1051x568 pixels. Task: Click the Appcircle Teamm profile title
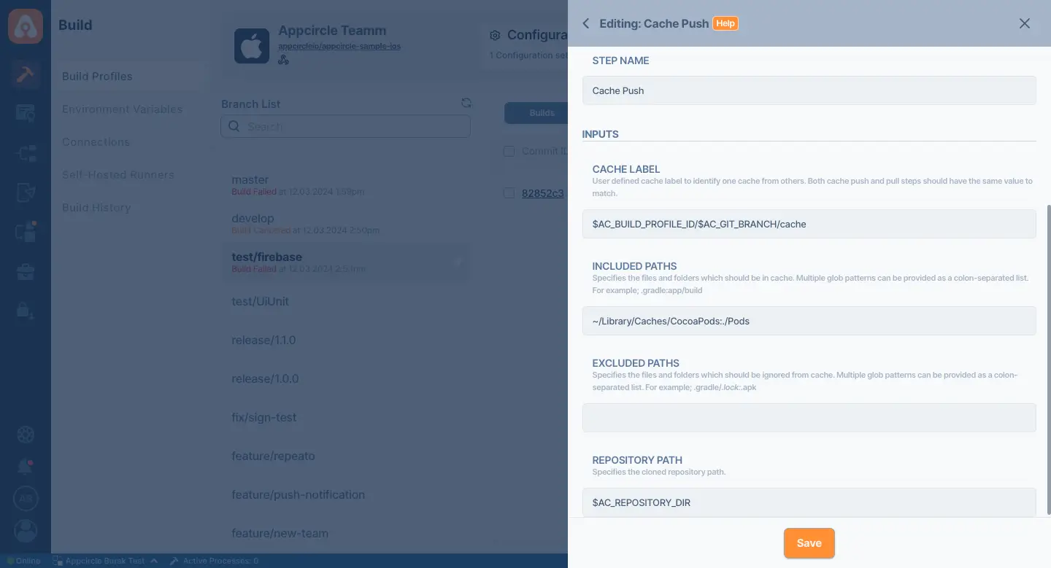coord(332,31)
